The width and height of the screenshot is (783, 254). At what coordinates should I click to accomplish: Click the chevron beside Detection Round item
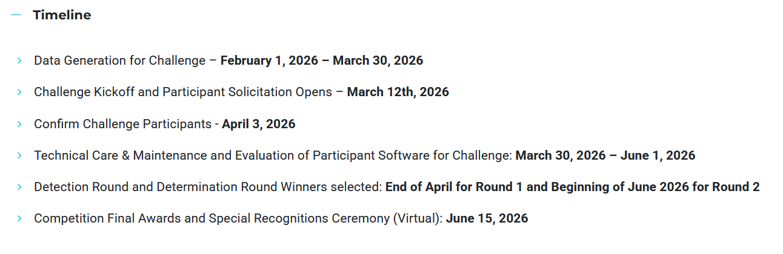(19, 187)
